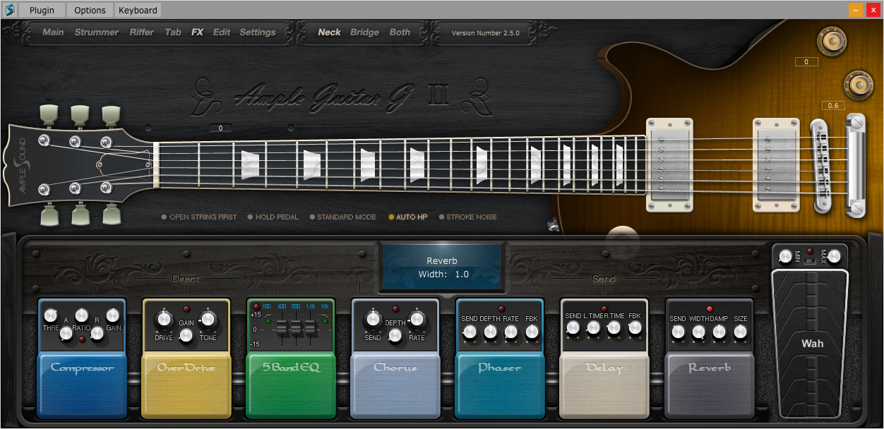Enable OPEN STRING FIRST option

199,217
